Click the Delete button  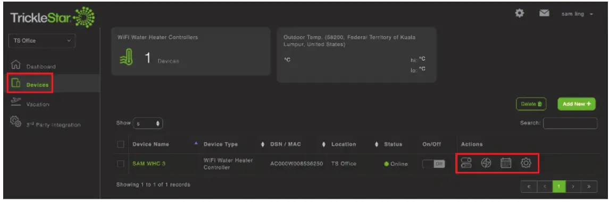pyautogui.click(x=531, y=104)
